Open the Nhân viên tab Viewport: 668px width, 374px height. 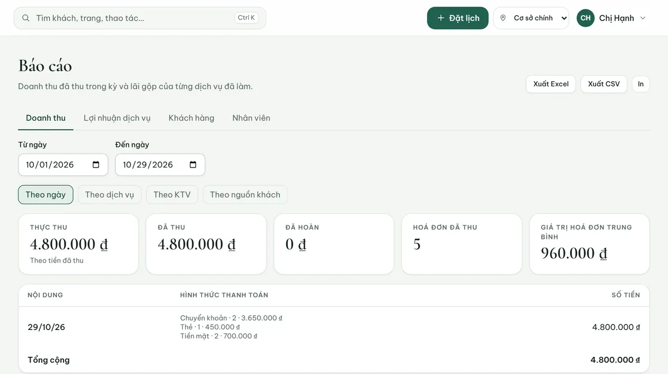tap(251, 118)
